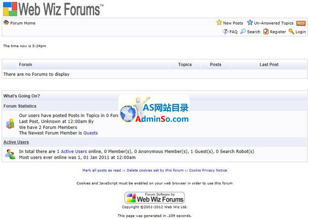Screen dimensions: 309x219
Task: Click the Search magnifier icon
Action: pos(243,31)
